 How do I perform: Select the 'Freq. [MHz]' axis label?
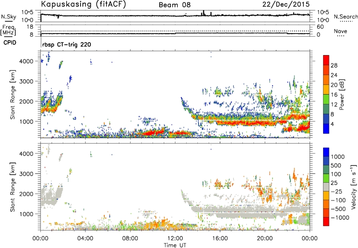point(9,30)
